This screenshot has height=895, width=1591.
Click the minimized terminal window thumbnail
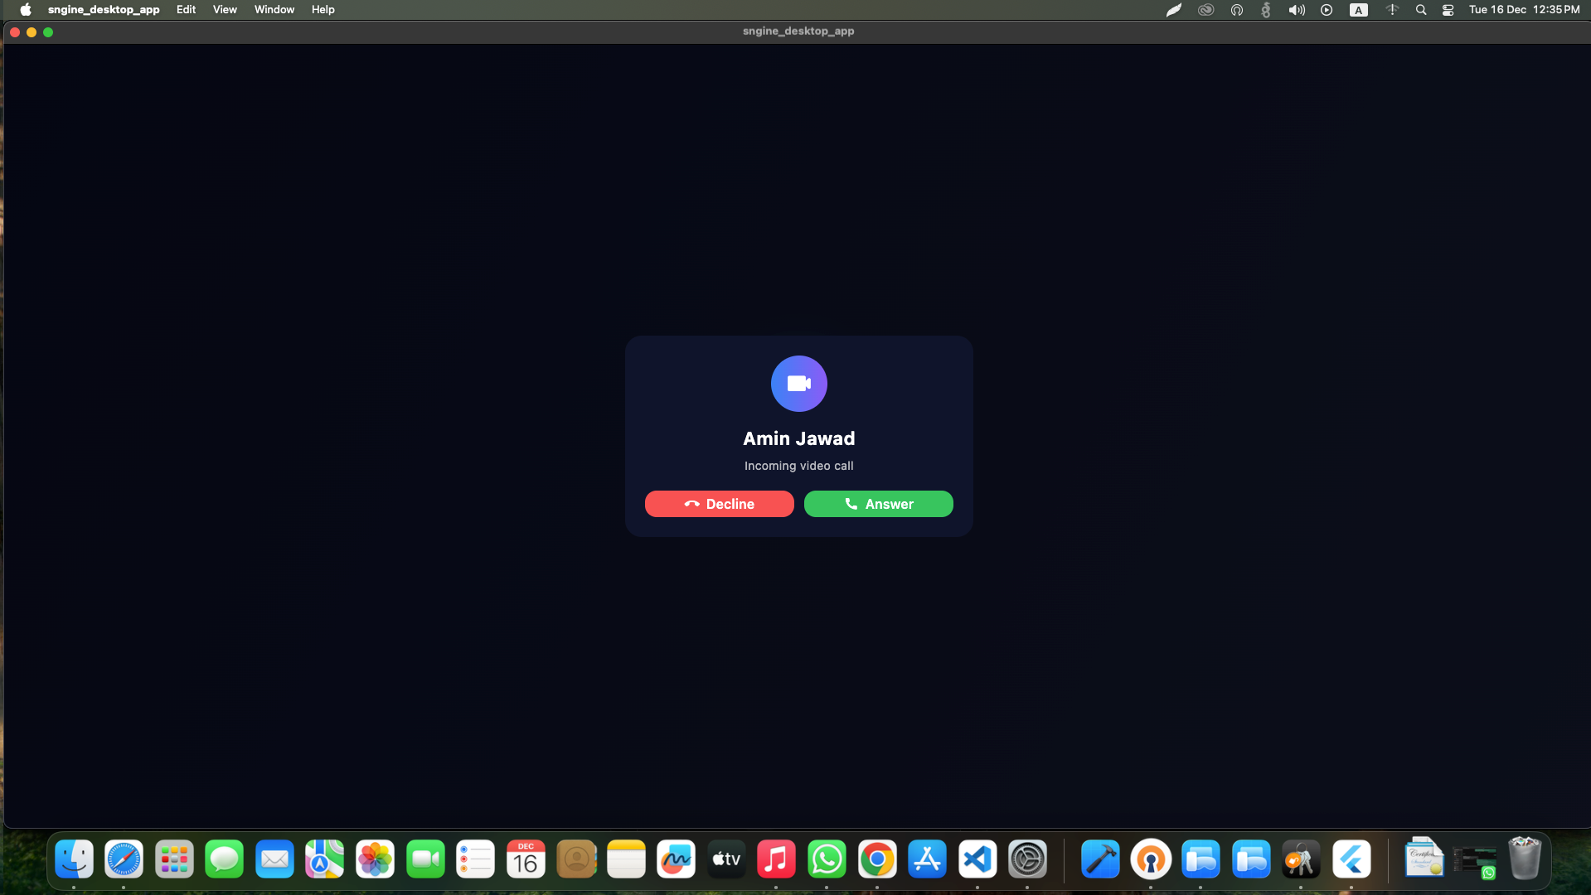(1476, 859)
